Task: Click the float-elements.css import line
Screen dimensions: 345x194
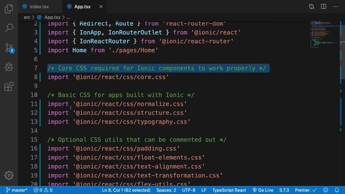Action: coord(126,157)
